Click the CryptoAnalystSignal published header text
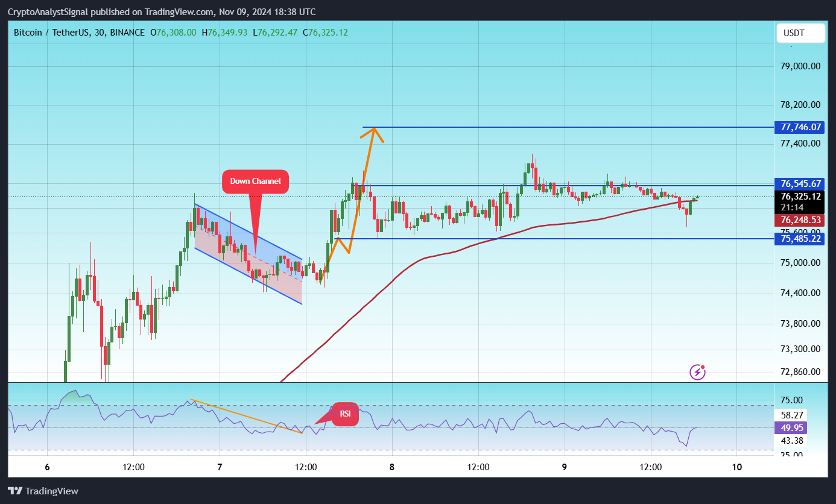This screenshot has height=504, width=836. tap(162, 12)
